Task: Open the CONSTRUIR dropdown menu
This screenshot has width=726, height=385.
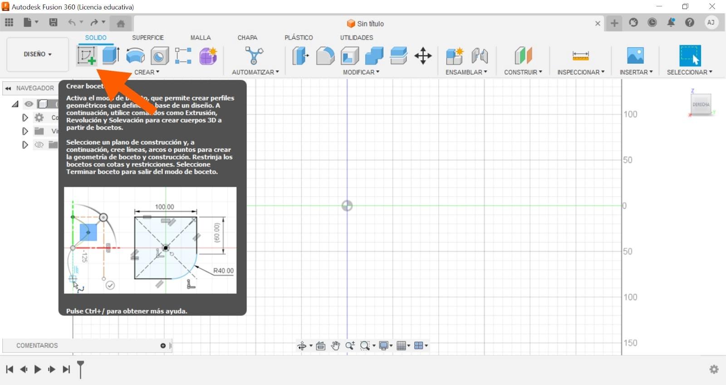Action: tap(523, 72)
